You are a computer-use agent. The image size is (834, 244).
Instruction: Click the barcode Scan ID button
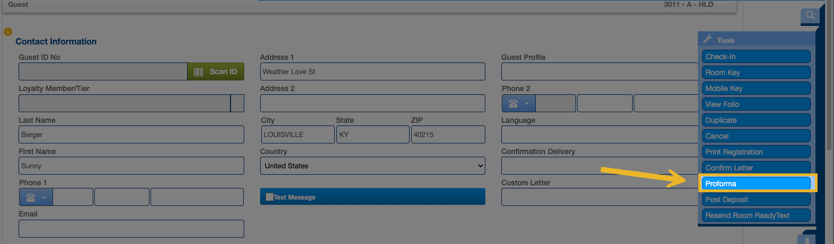pos(215,71)
